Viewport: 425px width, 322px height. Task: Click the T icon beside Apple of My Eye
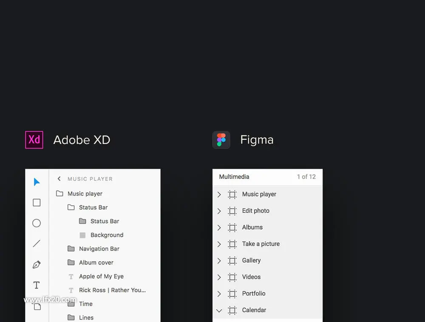[71, 276]
